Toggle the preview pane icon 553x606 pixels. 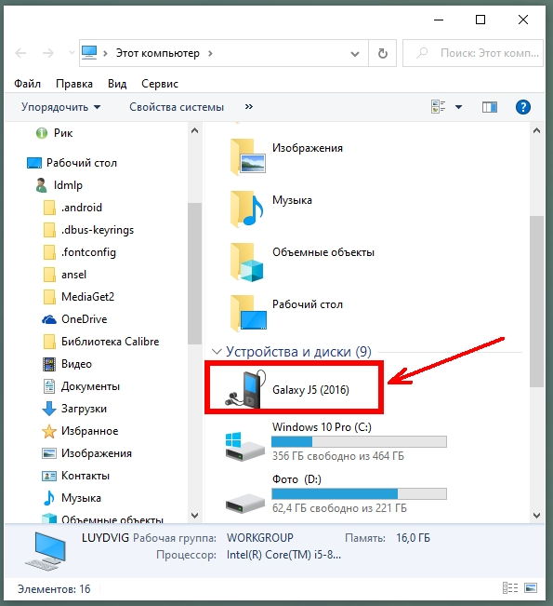tap(489, 107)
